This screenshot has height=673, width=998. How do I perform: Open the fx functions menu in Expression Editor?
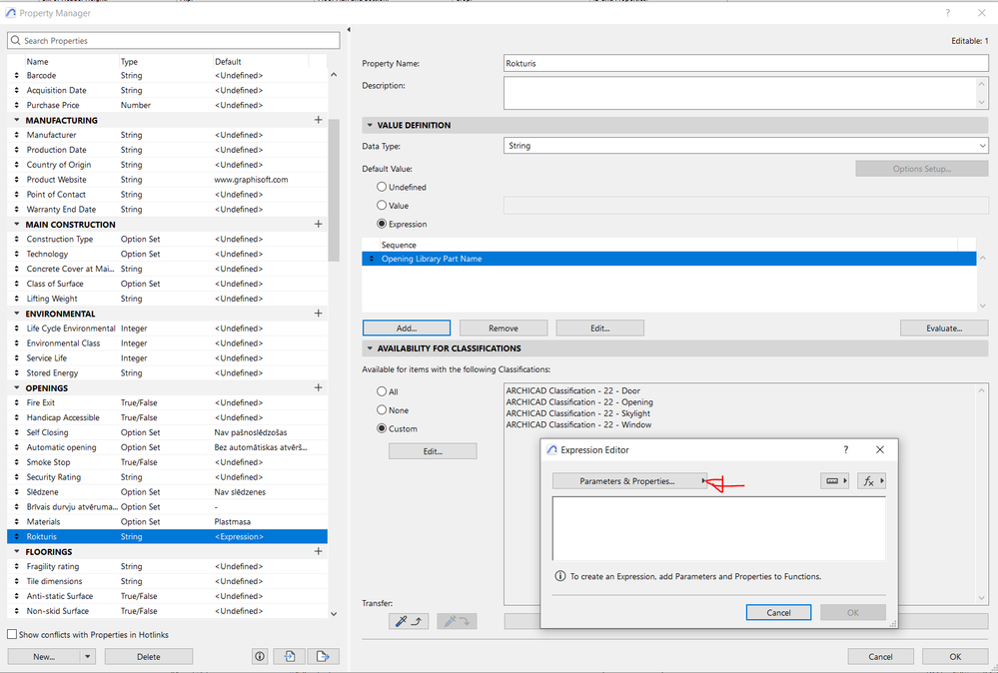(x=871, y=481)
